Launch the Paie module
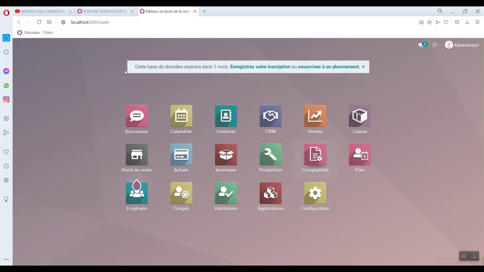Viewport: 484px width, 272px height. tap(360, 155)
